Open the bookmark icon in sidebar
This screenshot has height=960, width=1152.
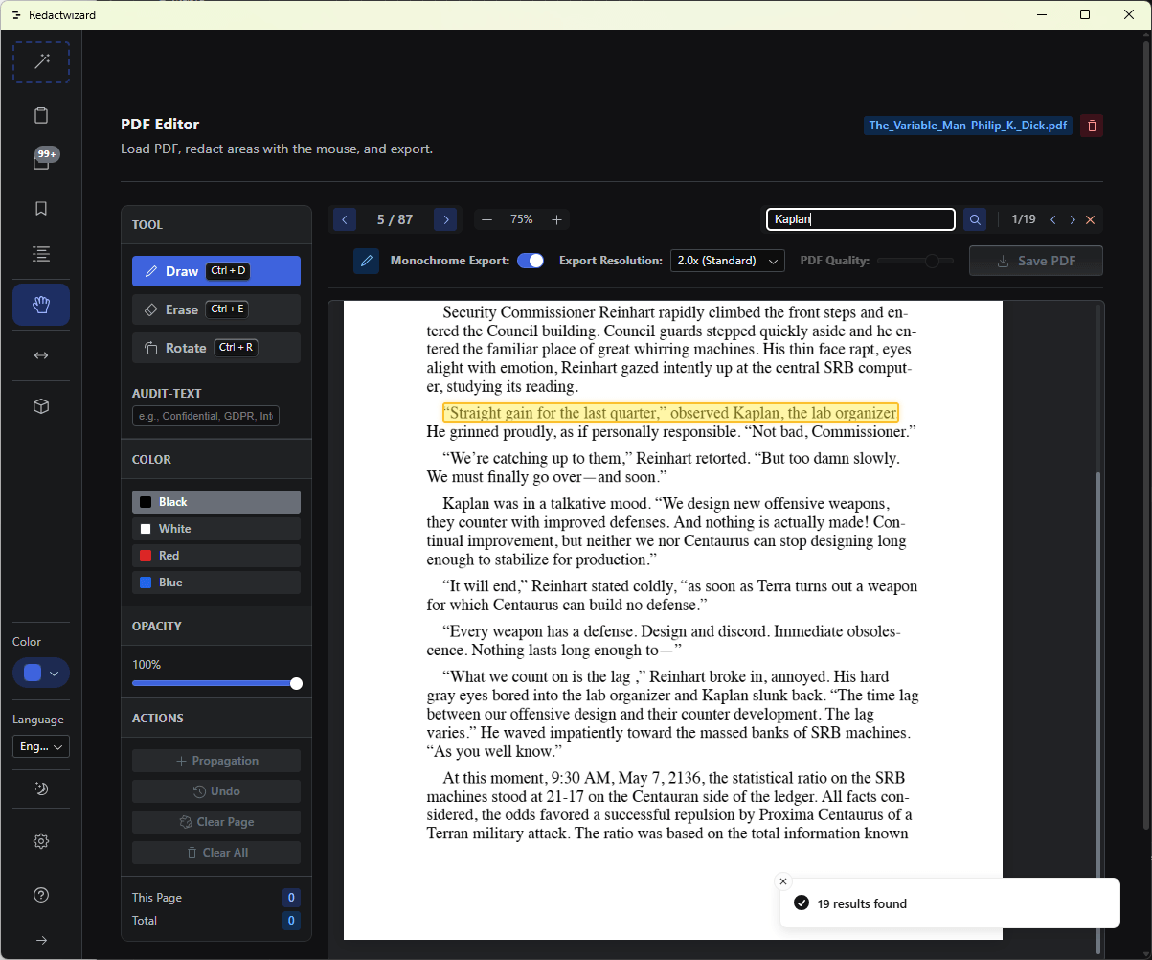41,208
